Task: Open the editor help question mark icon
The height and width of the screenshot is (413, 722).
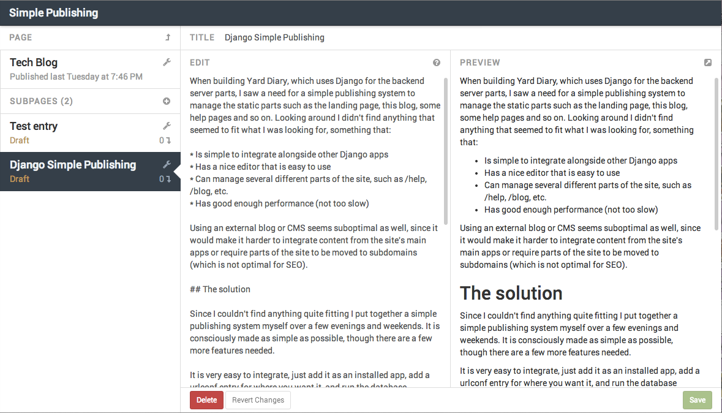Action: pos(437,63)
